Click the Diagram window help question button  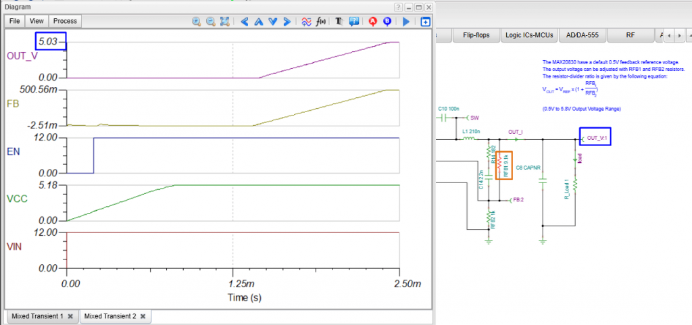399,7
